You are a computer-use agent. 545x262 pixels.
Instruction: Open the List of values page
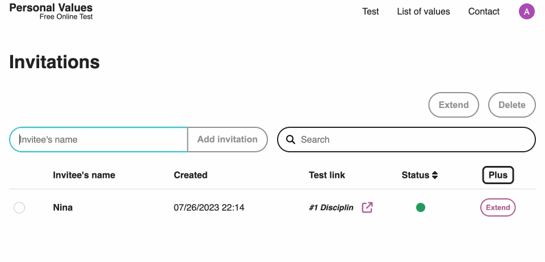click(x=424, y=11)
